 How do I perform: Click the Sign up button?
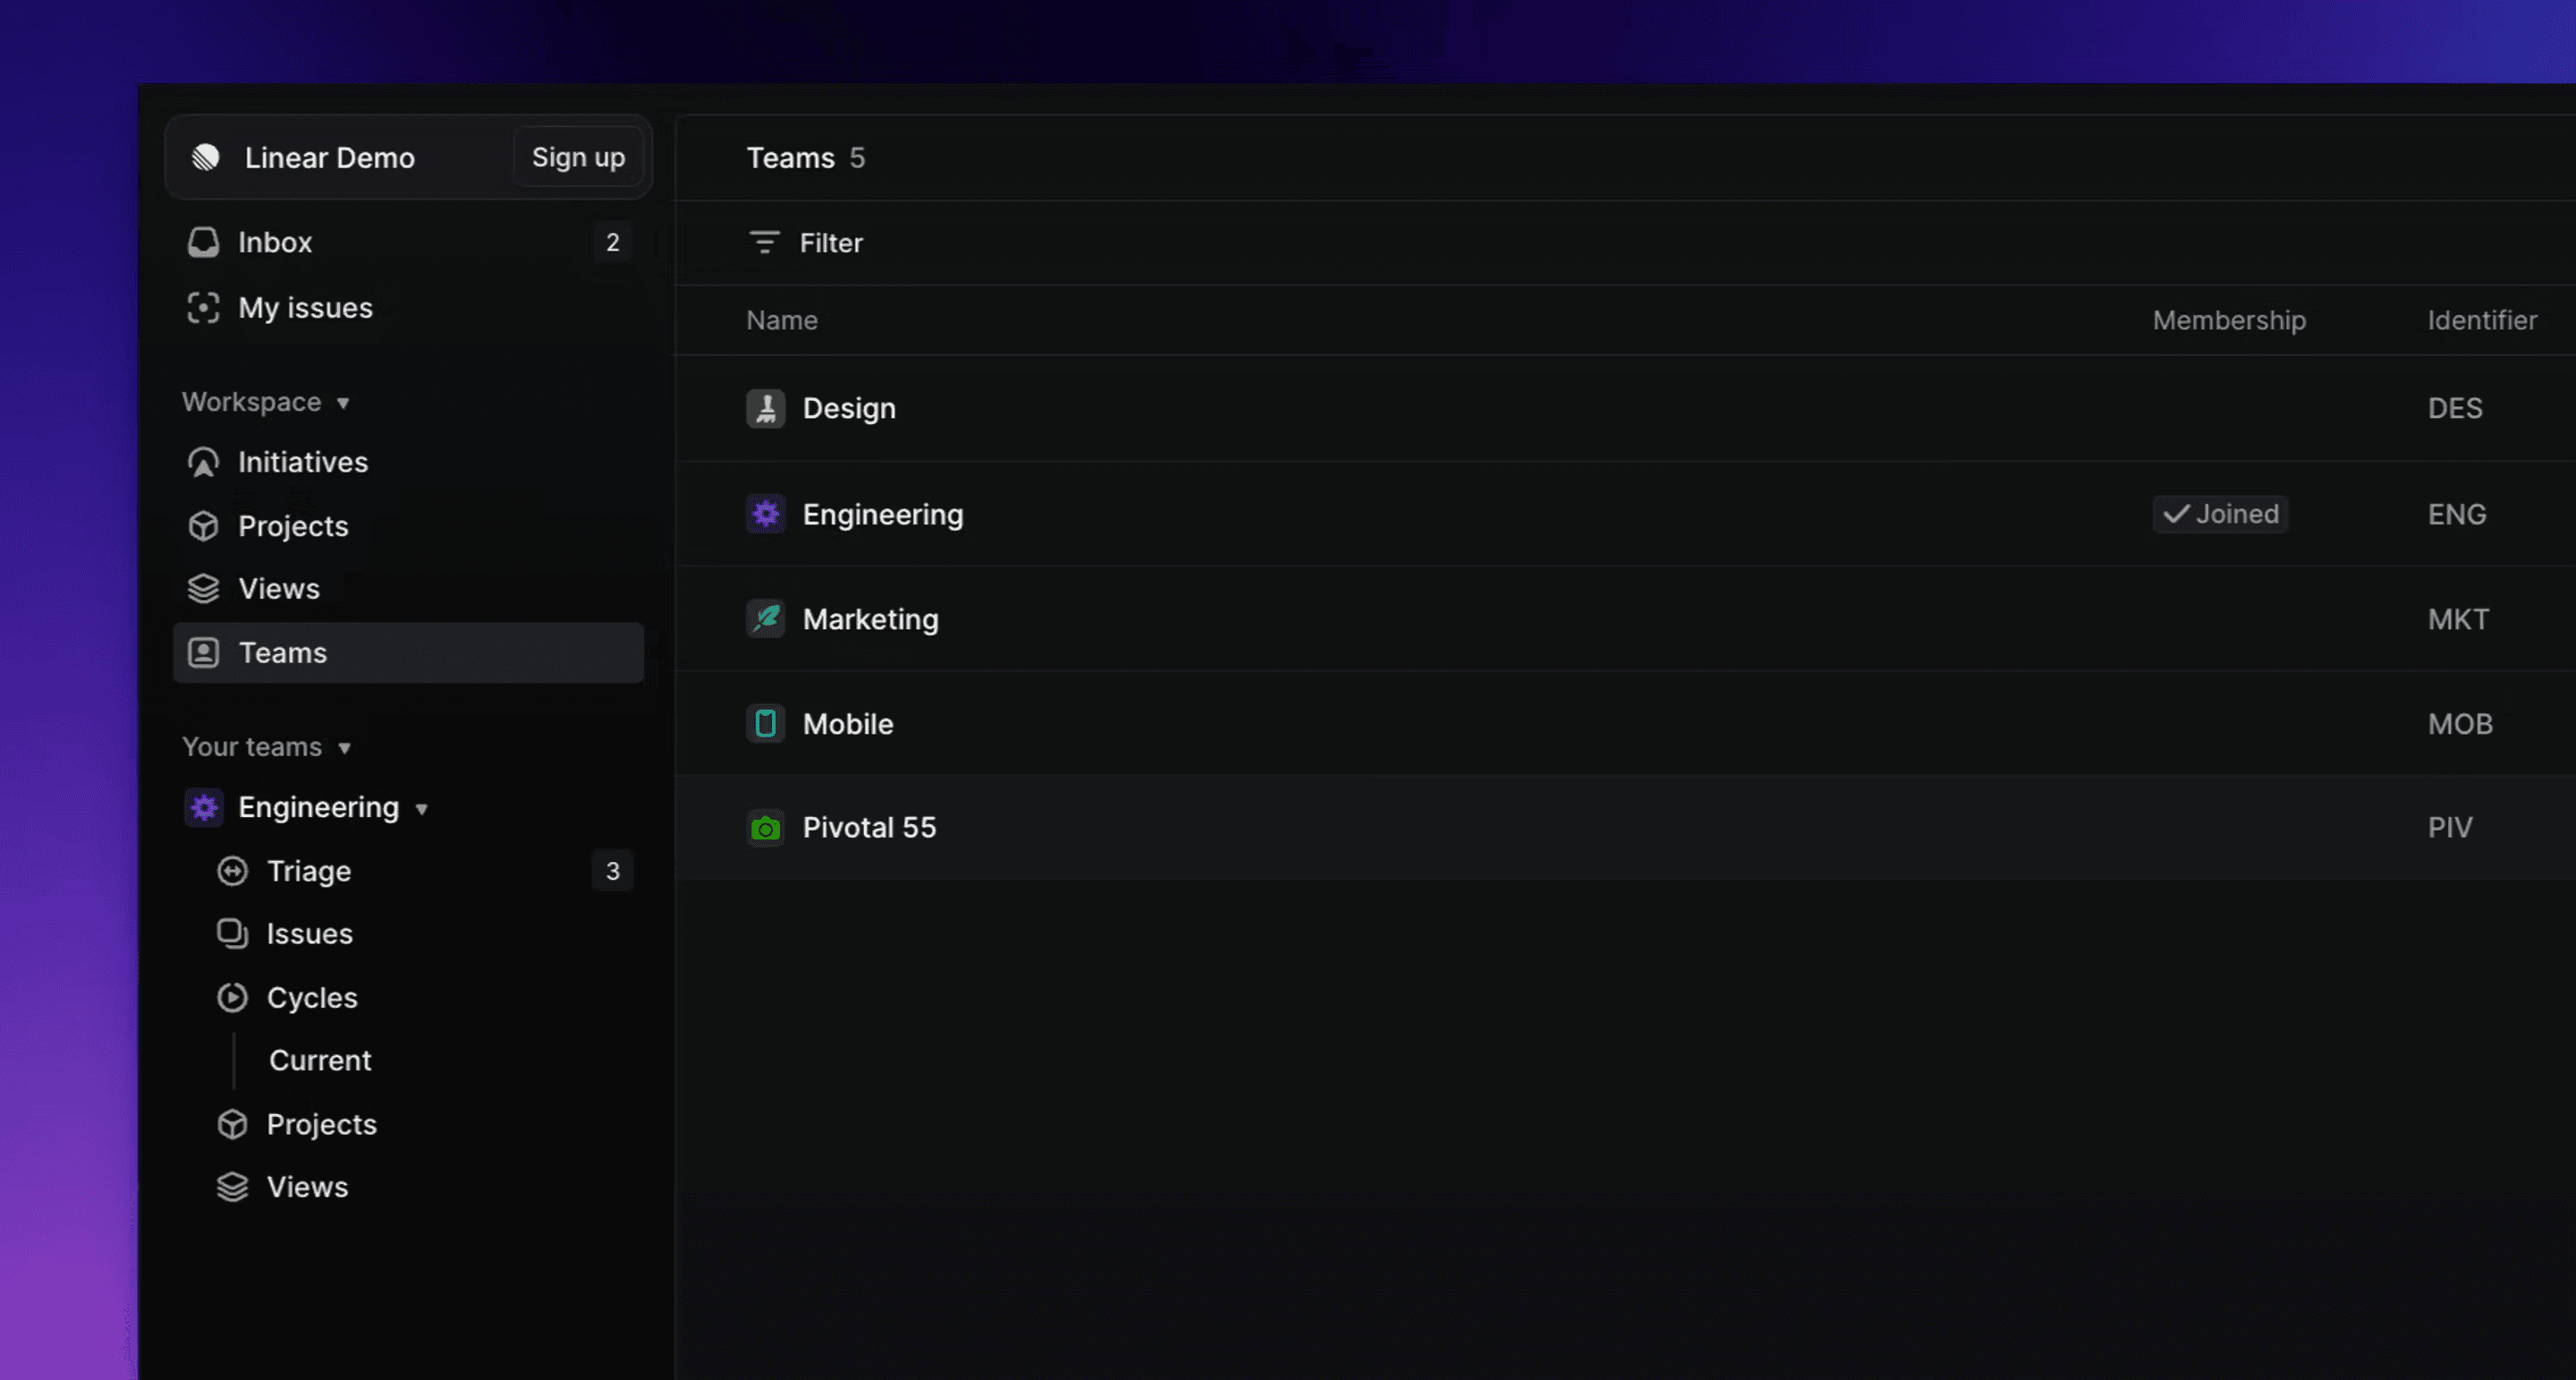coord(578,158)
